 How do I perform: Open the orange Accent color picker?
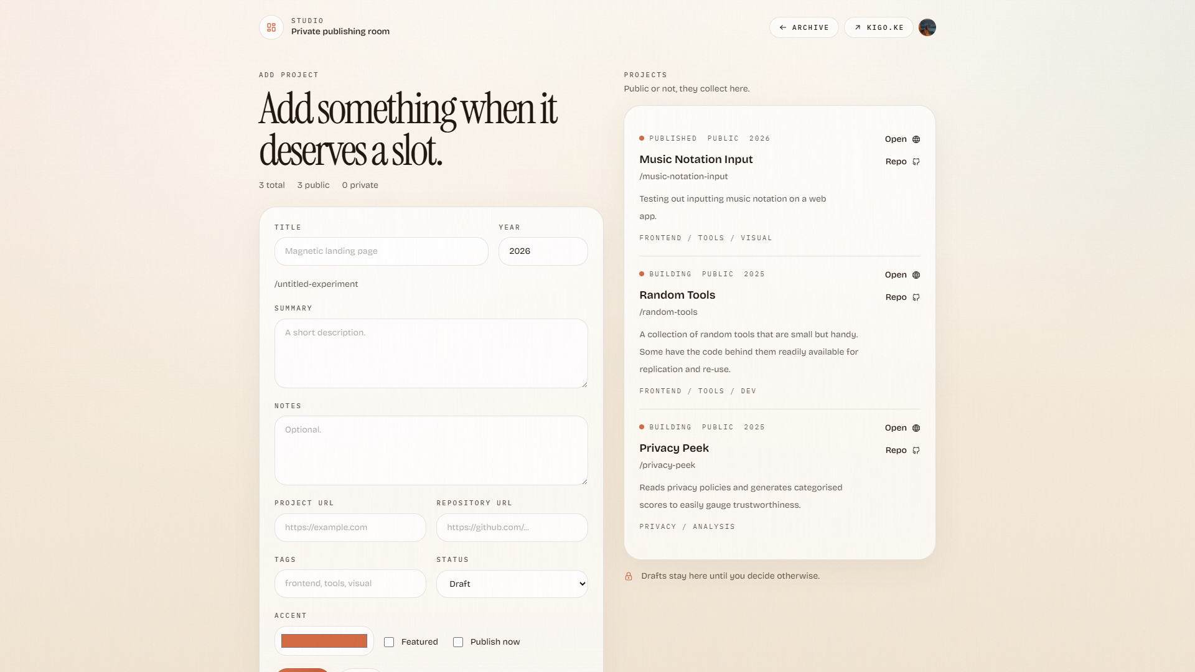pos(324,641)
